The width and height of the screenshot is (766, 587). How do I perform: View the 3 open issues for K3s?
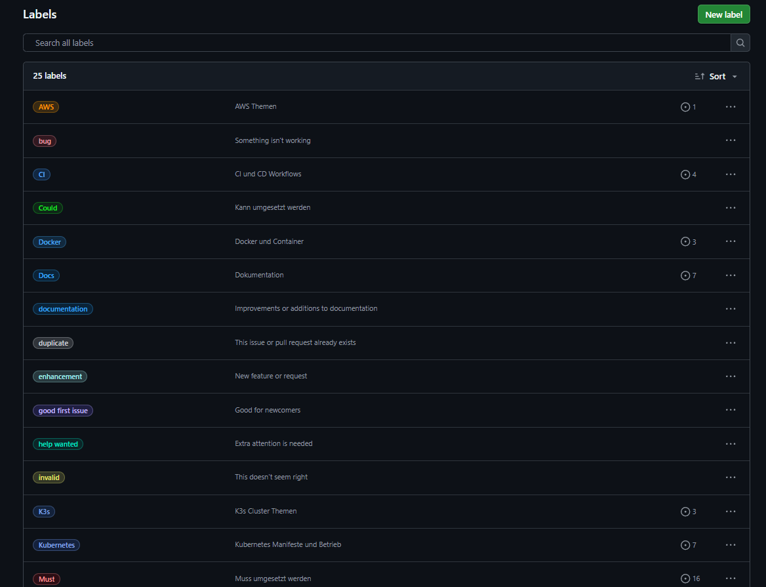pos(689,512)
